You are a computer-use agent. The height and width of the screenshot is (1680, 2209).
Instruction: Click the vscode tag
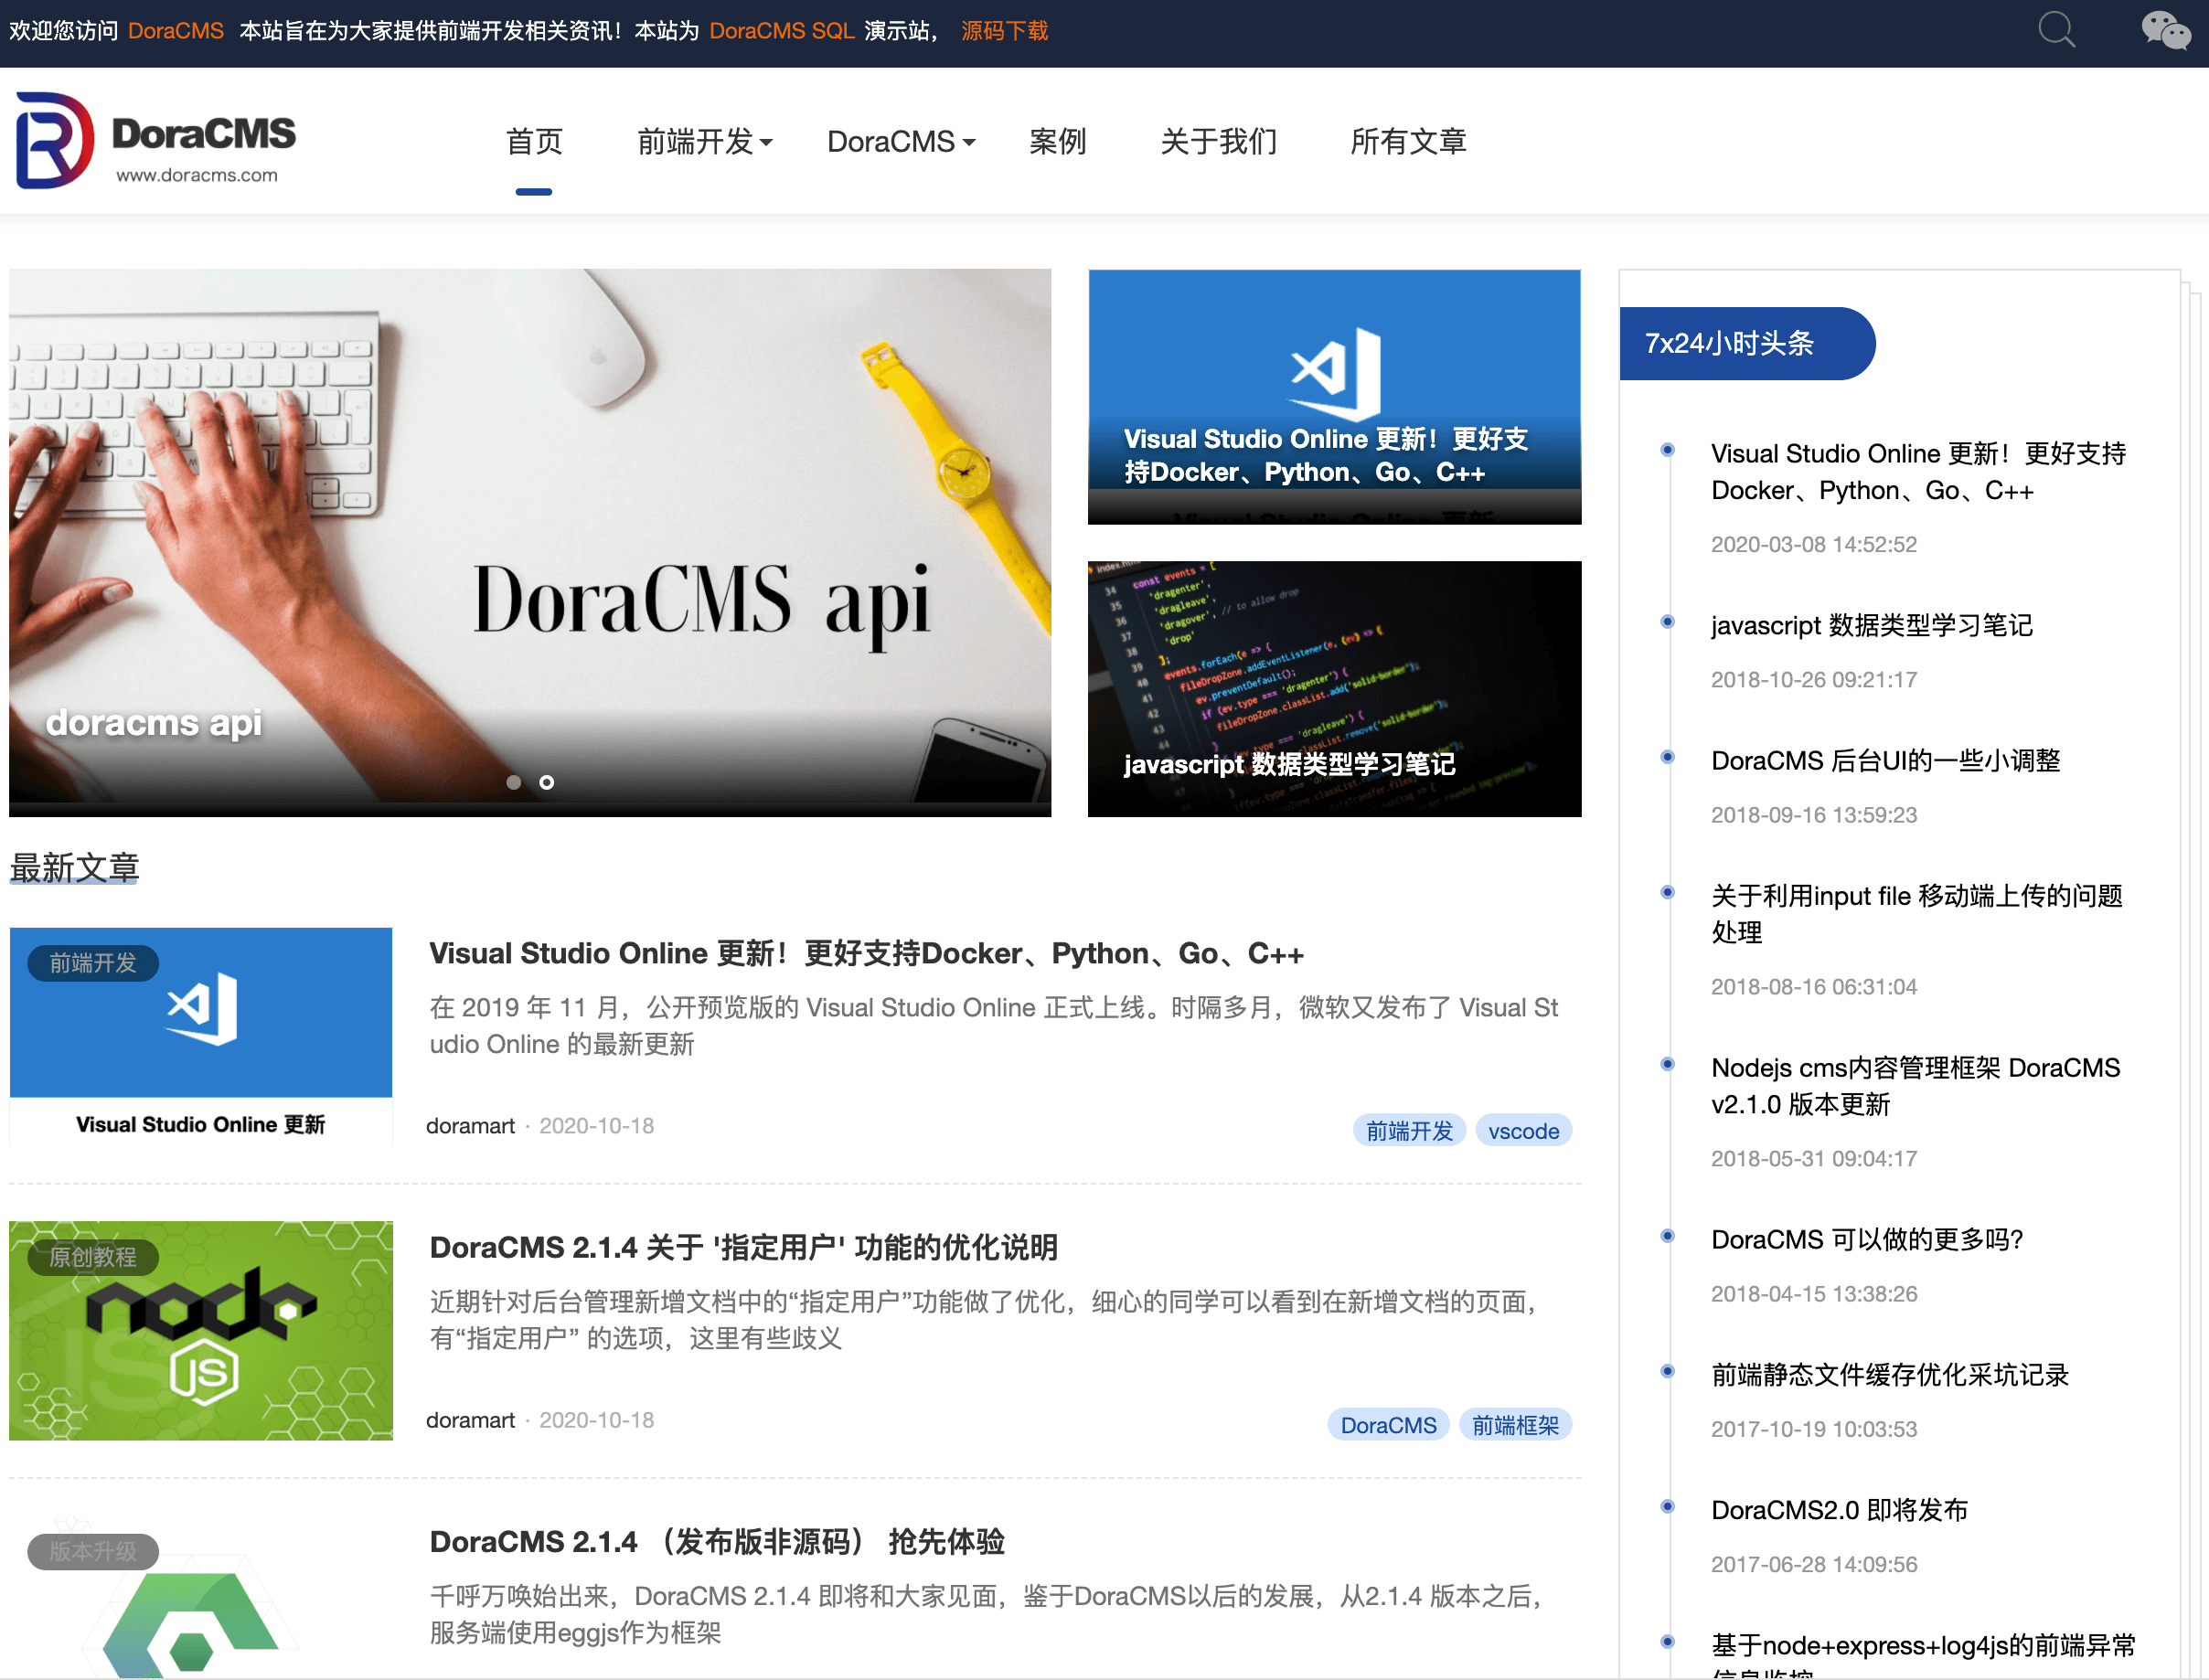[x=1523, y=1131]
